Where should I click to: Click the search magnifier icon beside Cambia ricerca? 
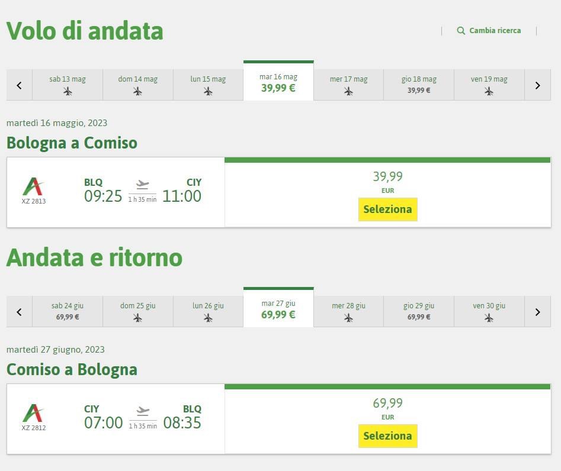coord(461,31)
